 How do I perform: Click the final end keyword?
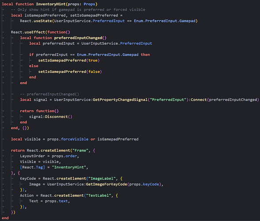pos(5,218)
